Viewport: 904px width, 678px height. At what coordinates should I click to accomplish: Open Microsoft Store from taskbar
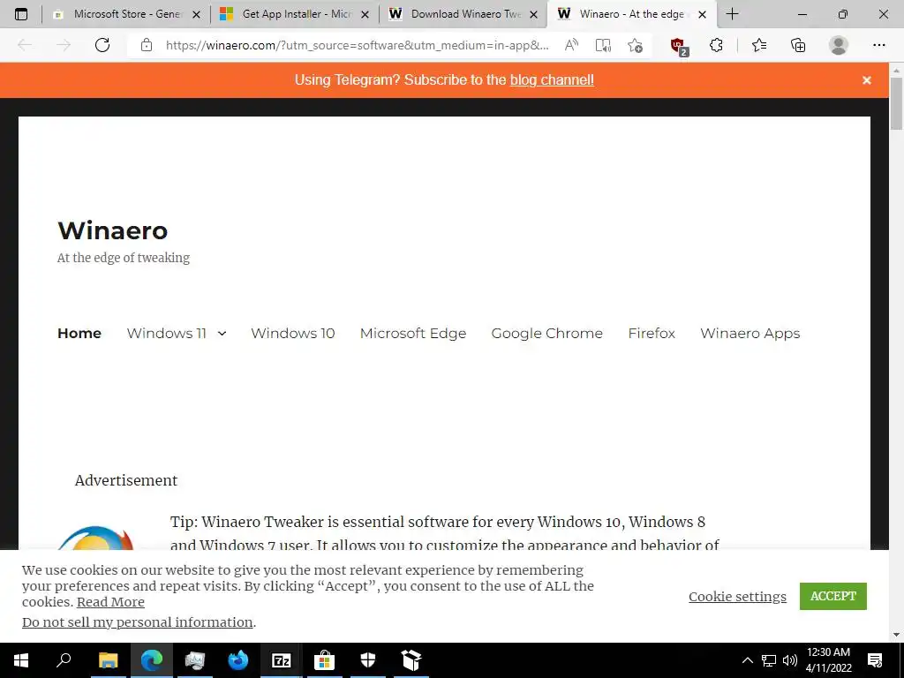point(325,660)
